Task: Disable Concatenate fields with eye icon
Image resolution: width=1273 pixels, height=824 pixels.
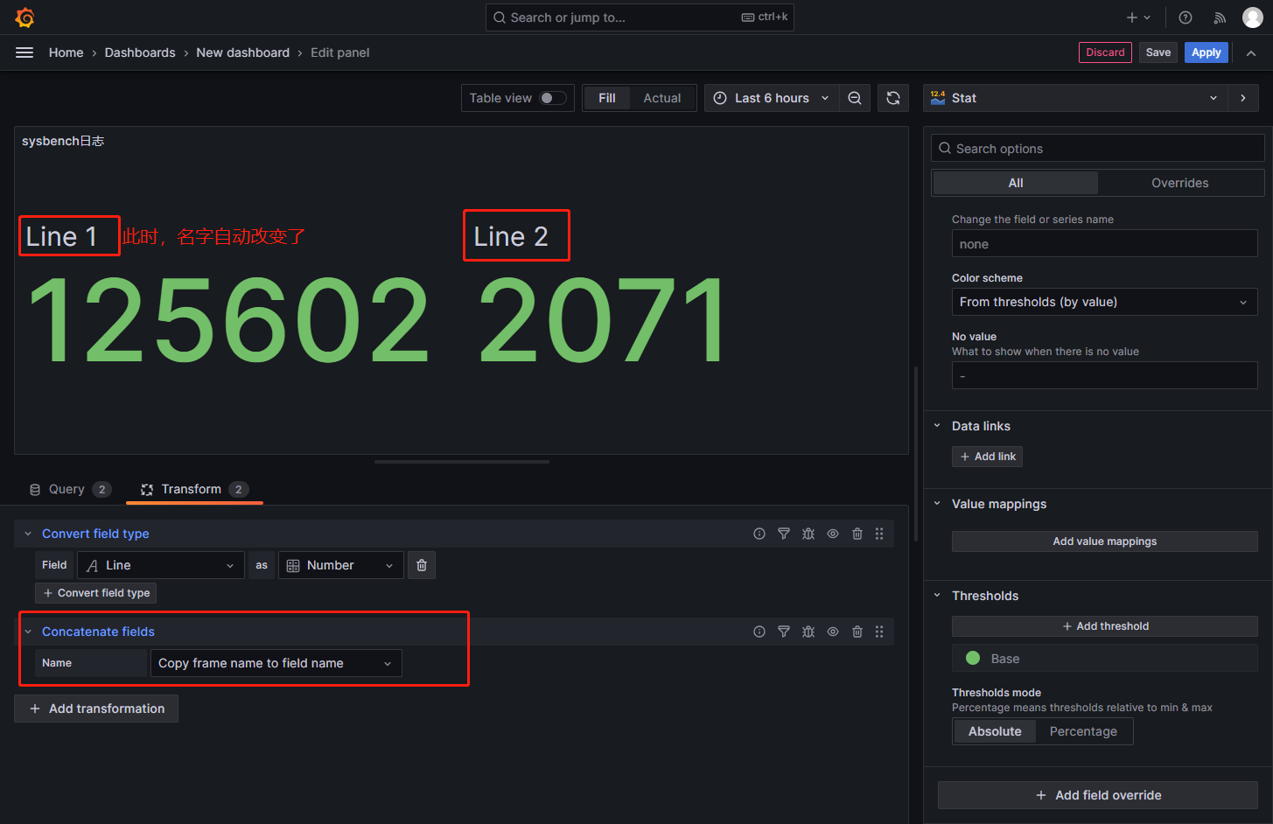Action: click(833, 632)
